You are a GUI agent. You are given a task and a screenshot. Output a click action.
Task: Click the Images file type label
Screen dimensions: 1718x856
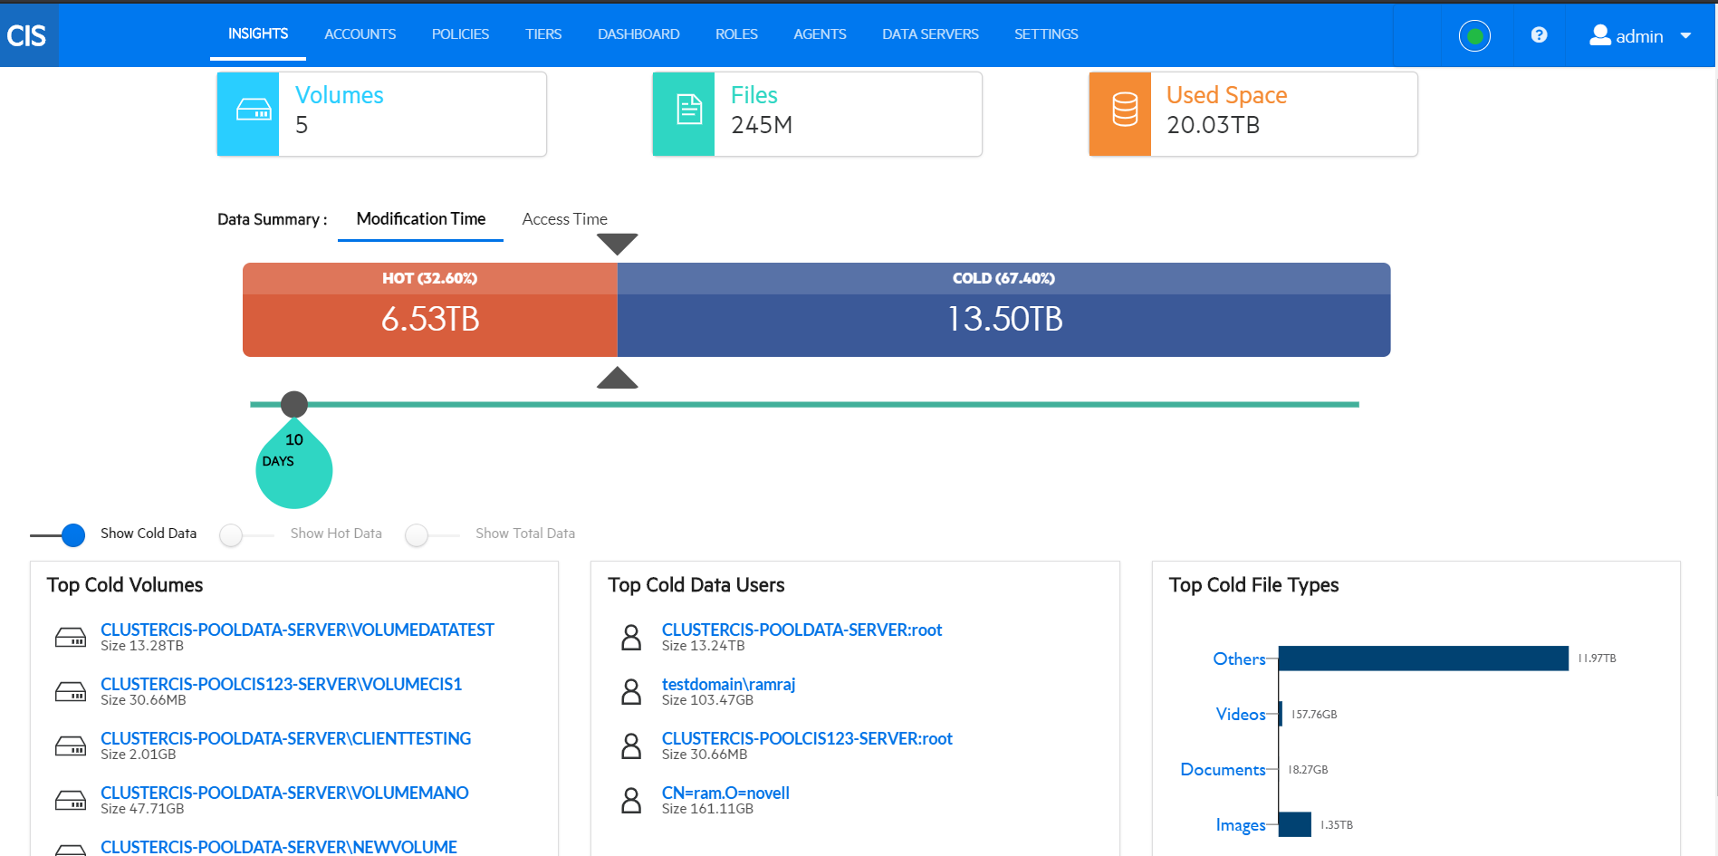[1241, 824]
